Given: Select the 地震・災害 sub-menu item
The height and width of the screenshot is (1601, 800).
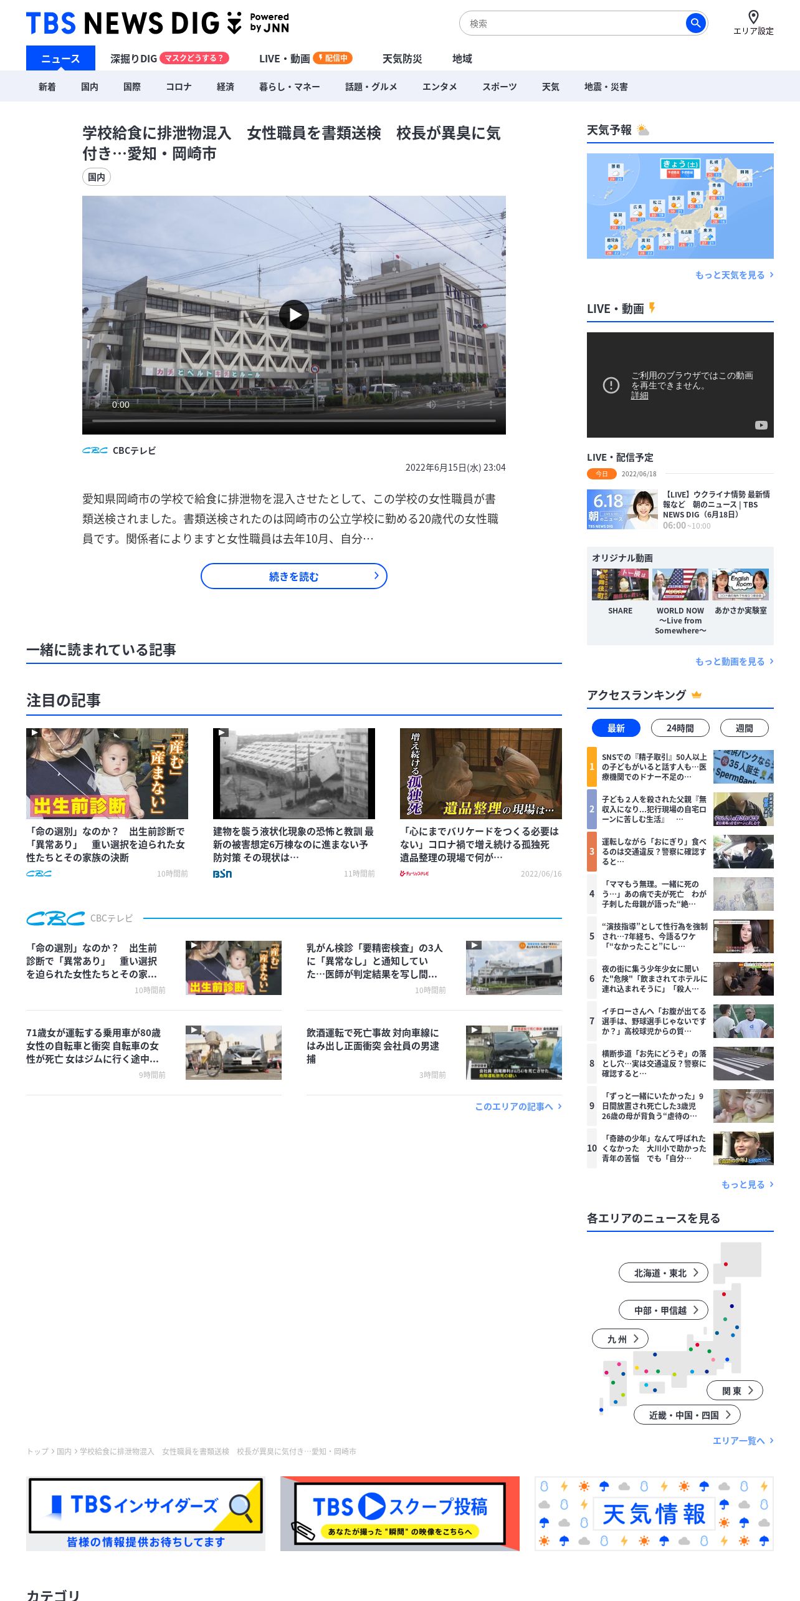Looking at the screenshot, I should coord(606,87).
